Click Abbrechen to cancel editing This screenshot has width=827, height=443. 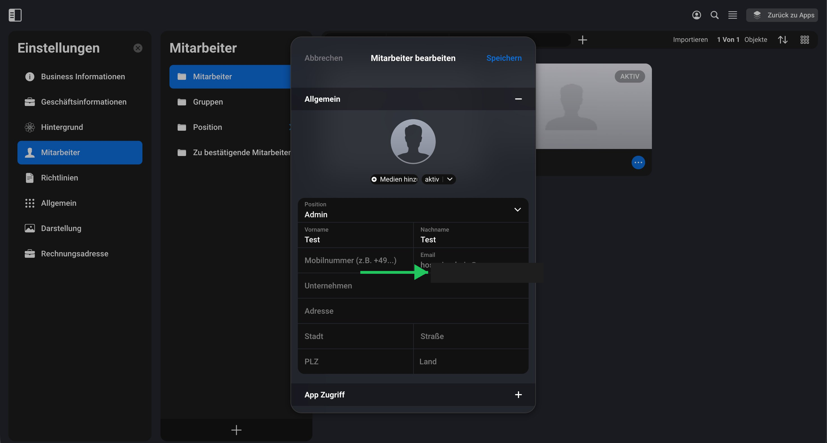coord(323,58)
